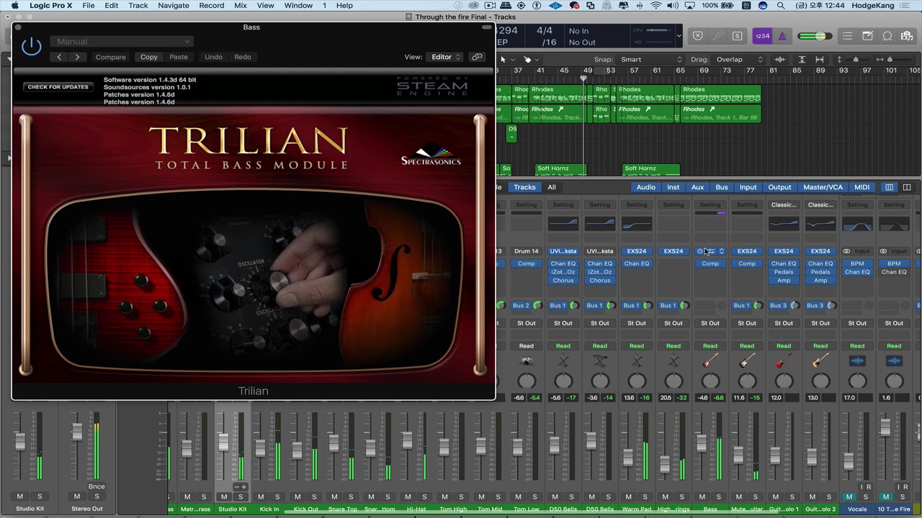
Task: Click the Spectrasonics logo
Action: click(431, 155)
